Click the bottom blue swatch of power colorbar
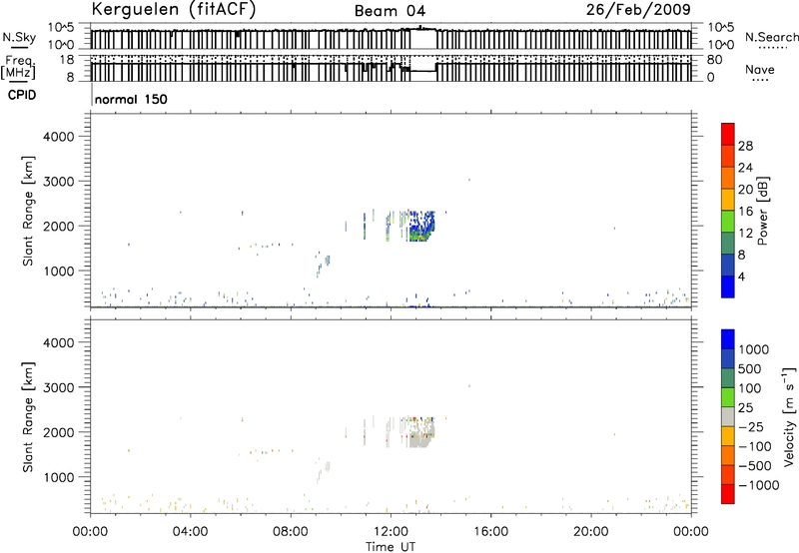 pyautogui.click(x=728, y=286)
